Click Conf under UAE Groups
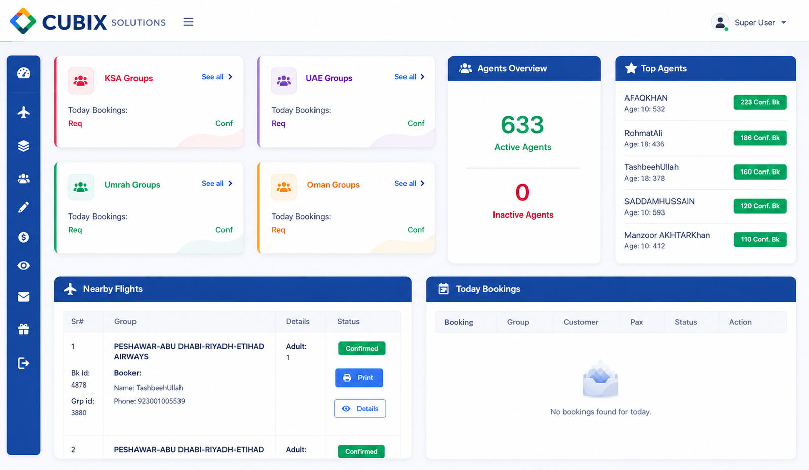This screenshot has width=809, height=470. coord(416,123)
